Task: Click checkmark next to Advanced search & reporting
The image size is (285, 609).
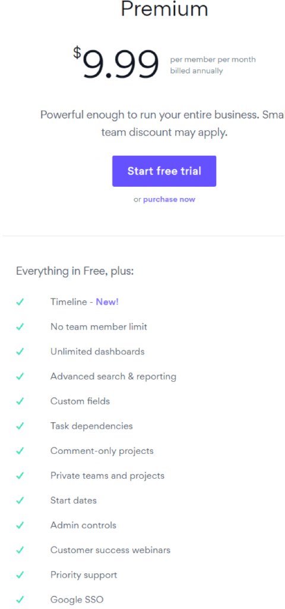Action: point(20,376)
